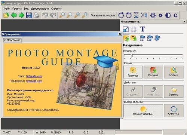Decrease brightness with the small sun icon
The width and height of the screenshot is (187, 135).
coord(160,15)
